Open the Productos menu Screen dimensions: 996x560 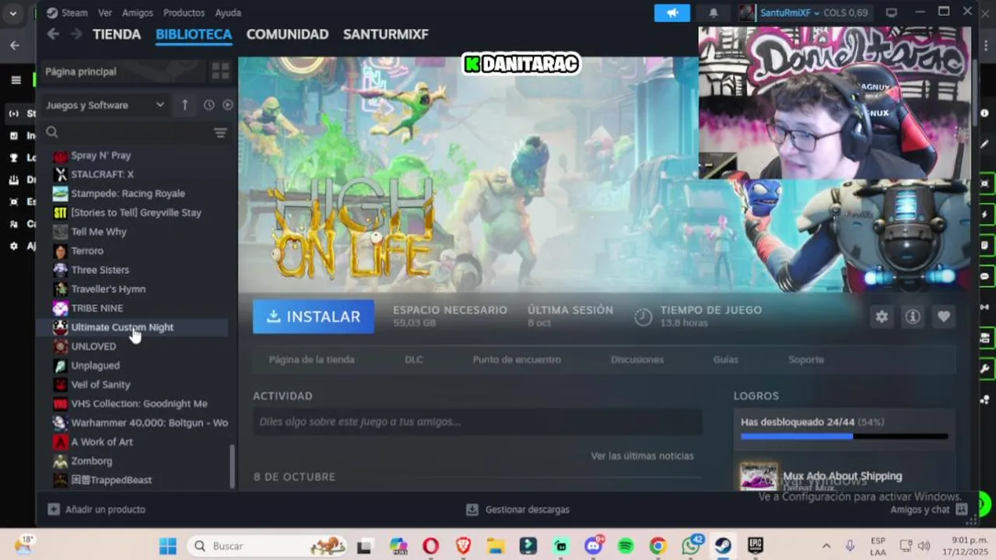(x=184, y=12)
